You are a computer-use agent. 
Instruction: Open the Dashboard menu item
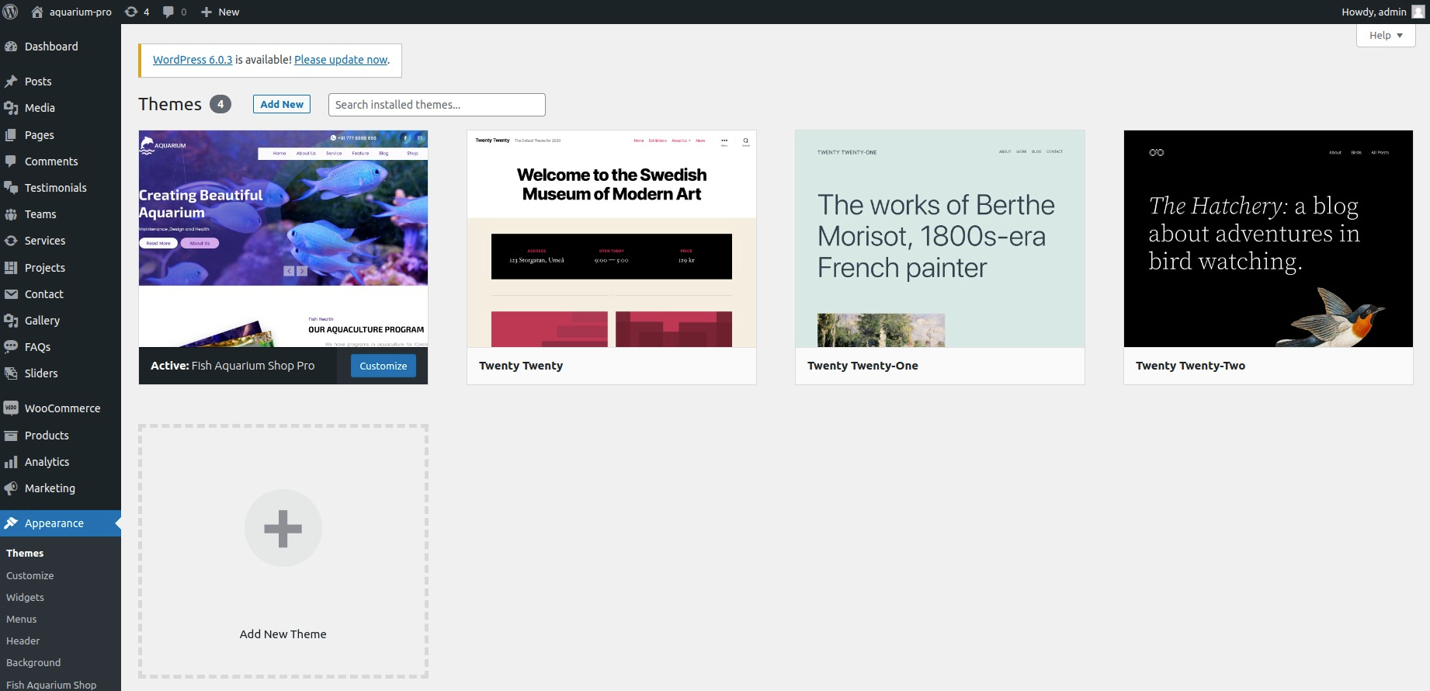coord(61,47)
